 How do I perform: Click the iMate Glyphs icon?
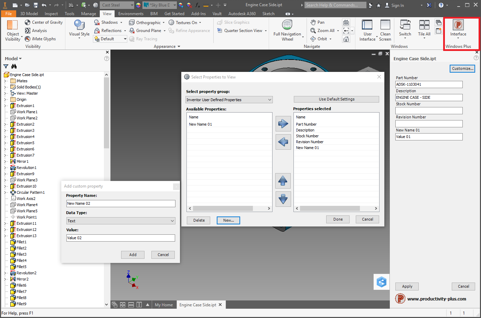tap(28, 39)
